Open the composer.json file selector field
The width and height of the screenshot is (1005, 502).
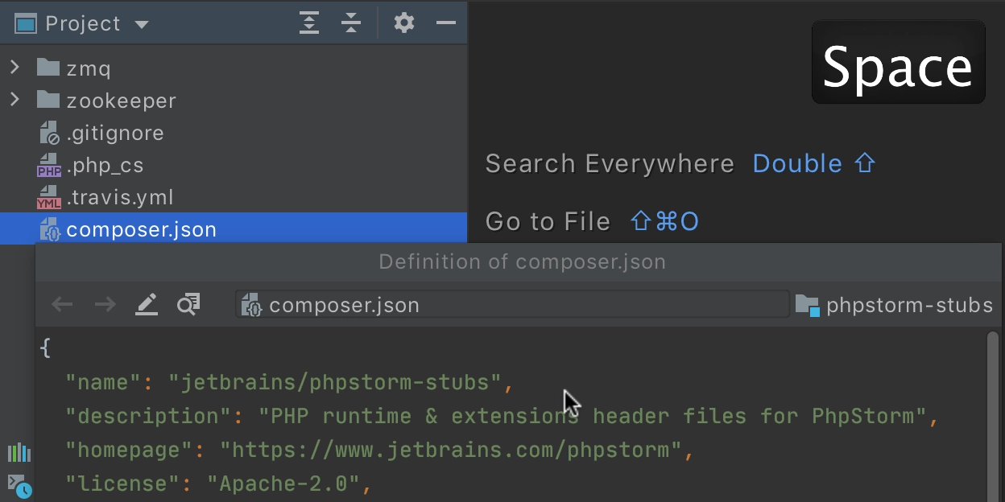[512, 305]
